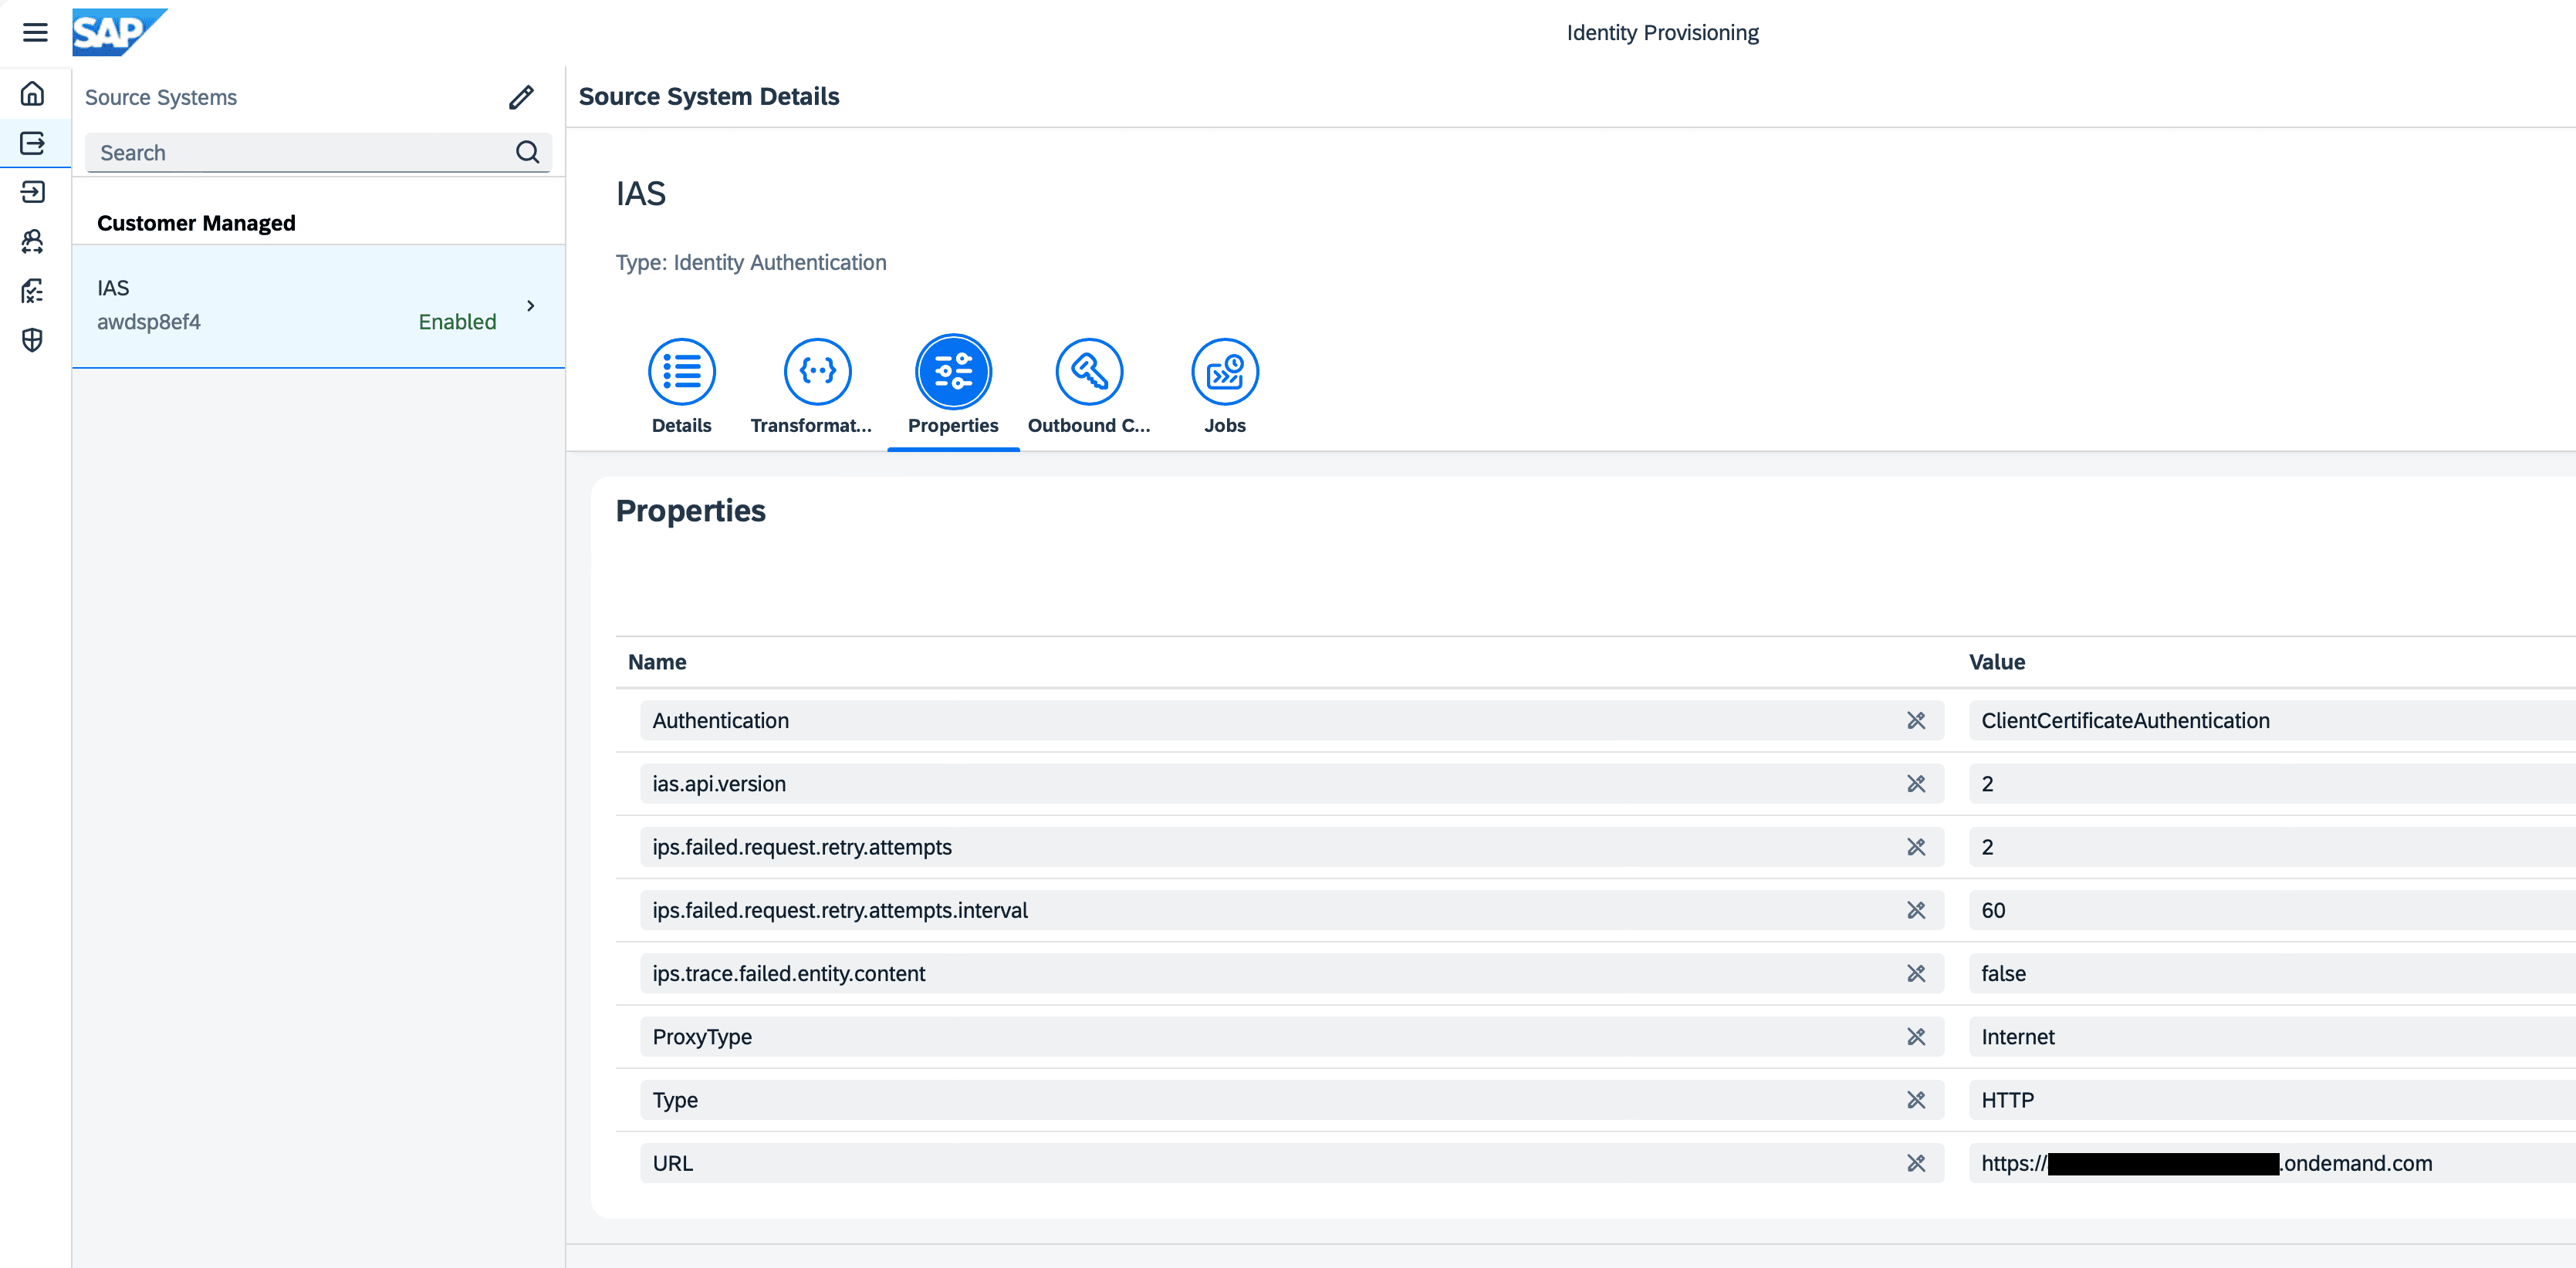This screenshot has width=2576, height=1268.
Task: Click the non-editable pencil icon beside Authentication
Action: coord(1916,720)
